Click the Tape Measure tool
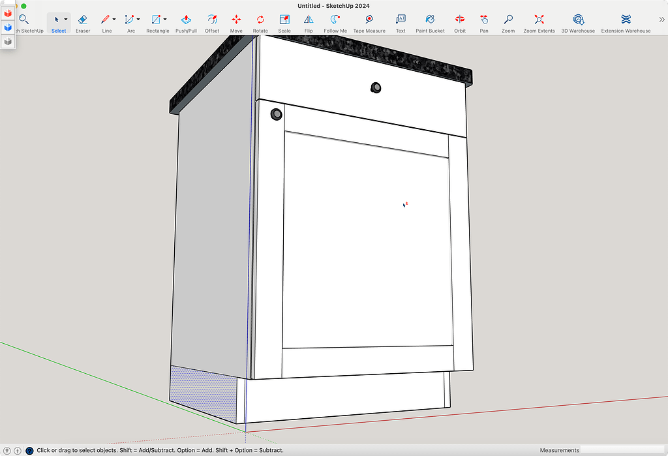The width and height of the screenshot is (668, 456). click(369, 20)
